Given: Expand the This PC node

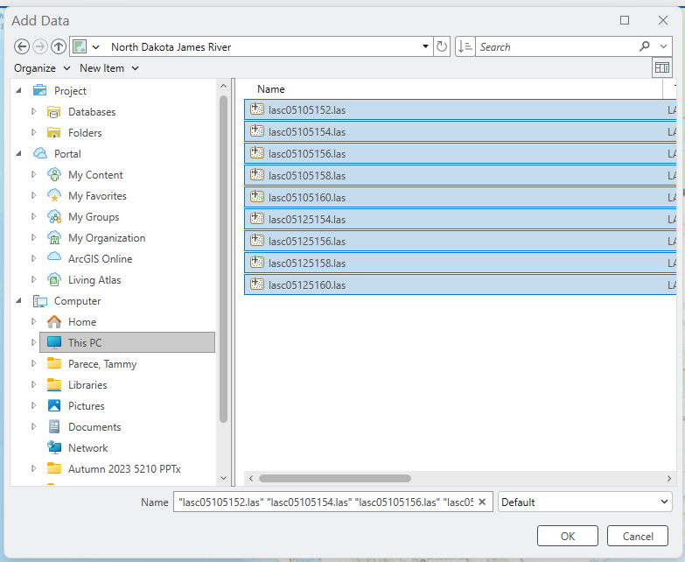Looking at the screenshot, I should (33, 342).
